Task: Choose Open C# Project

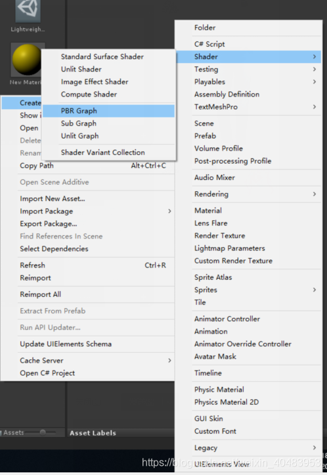Action: coord(88,373)
